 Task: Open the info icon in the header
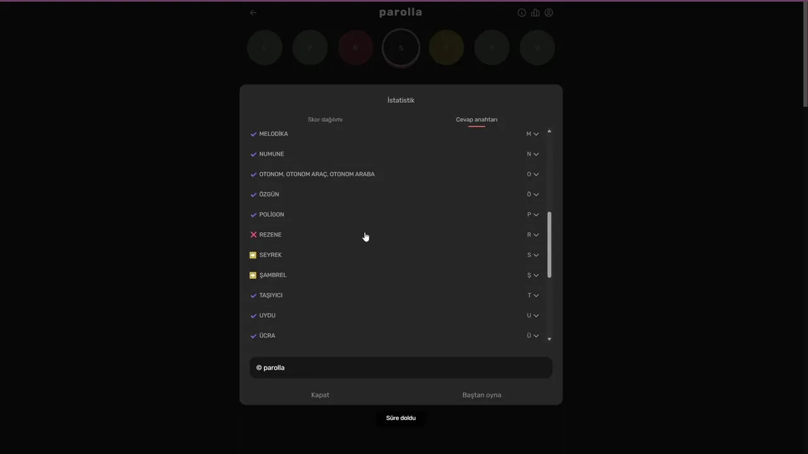coord(521,13)
